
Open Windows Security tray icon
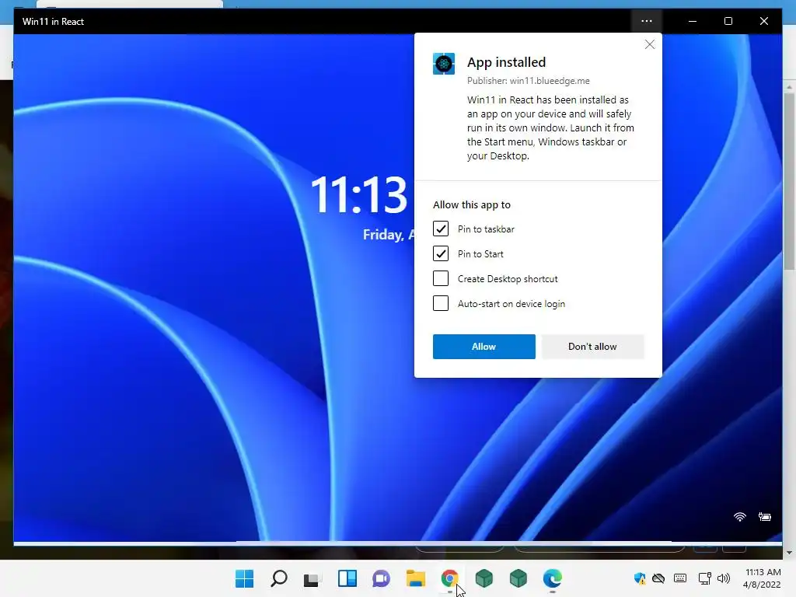(x=640, y=578)
